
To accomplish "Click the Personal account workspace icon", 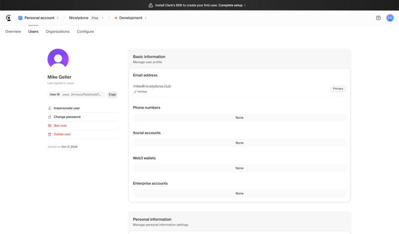I will coord(20,18).
